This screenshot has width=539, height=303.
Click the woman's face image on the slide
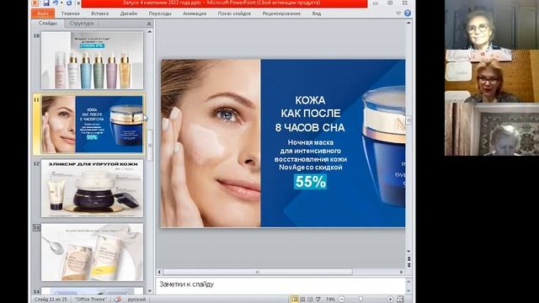coord(211,143)
